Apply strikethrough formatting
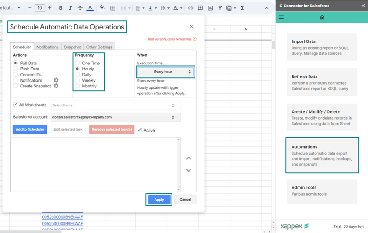 [x=80, y=8]
